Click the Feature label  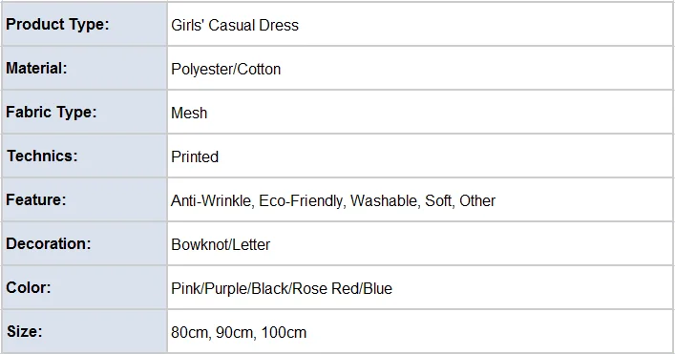pos(35,199)
